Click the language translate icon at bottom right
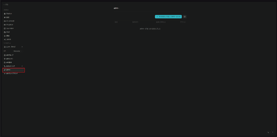The width and height of the screenshot is (277, 137). 268,132
